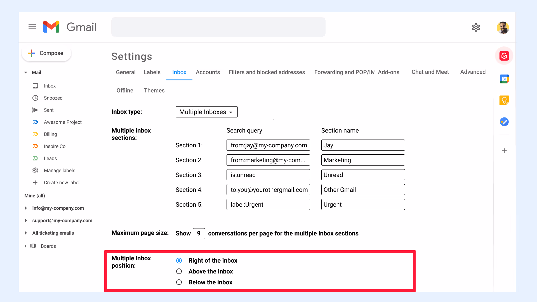Open the Boards columns icon
This screenshot has height=302, width=537.
tap(33, 246)
